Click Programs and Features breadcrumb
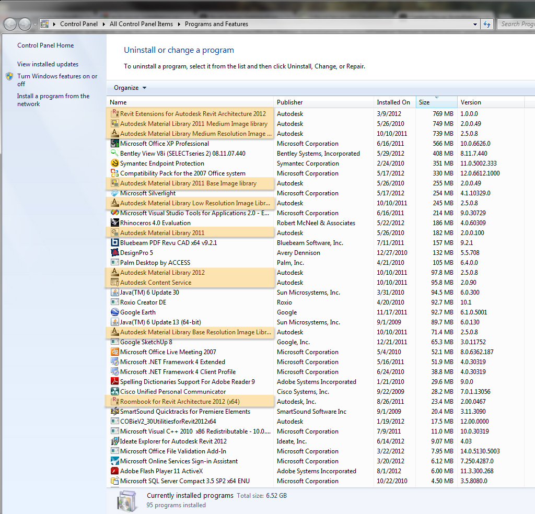The height and width of the screenshot is (514, 535). (216, 24)
